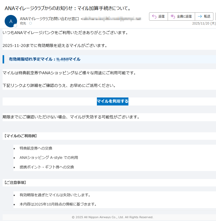
Task: Click the ANAショッピング A-style bullet item
Action: coord(49,158)
